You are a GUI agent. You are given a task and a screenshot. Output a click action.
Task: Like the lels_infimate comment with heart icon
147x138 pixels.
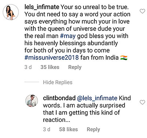pyautogui.click(x=142, y=11)
